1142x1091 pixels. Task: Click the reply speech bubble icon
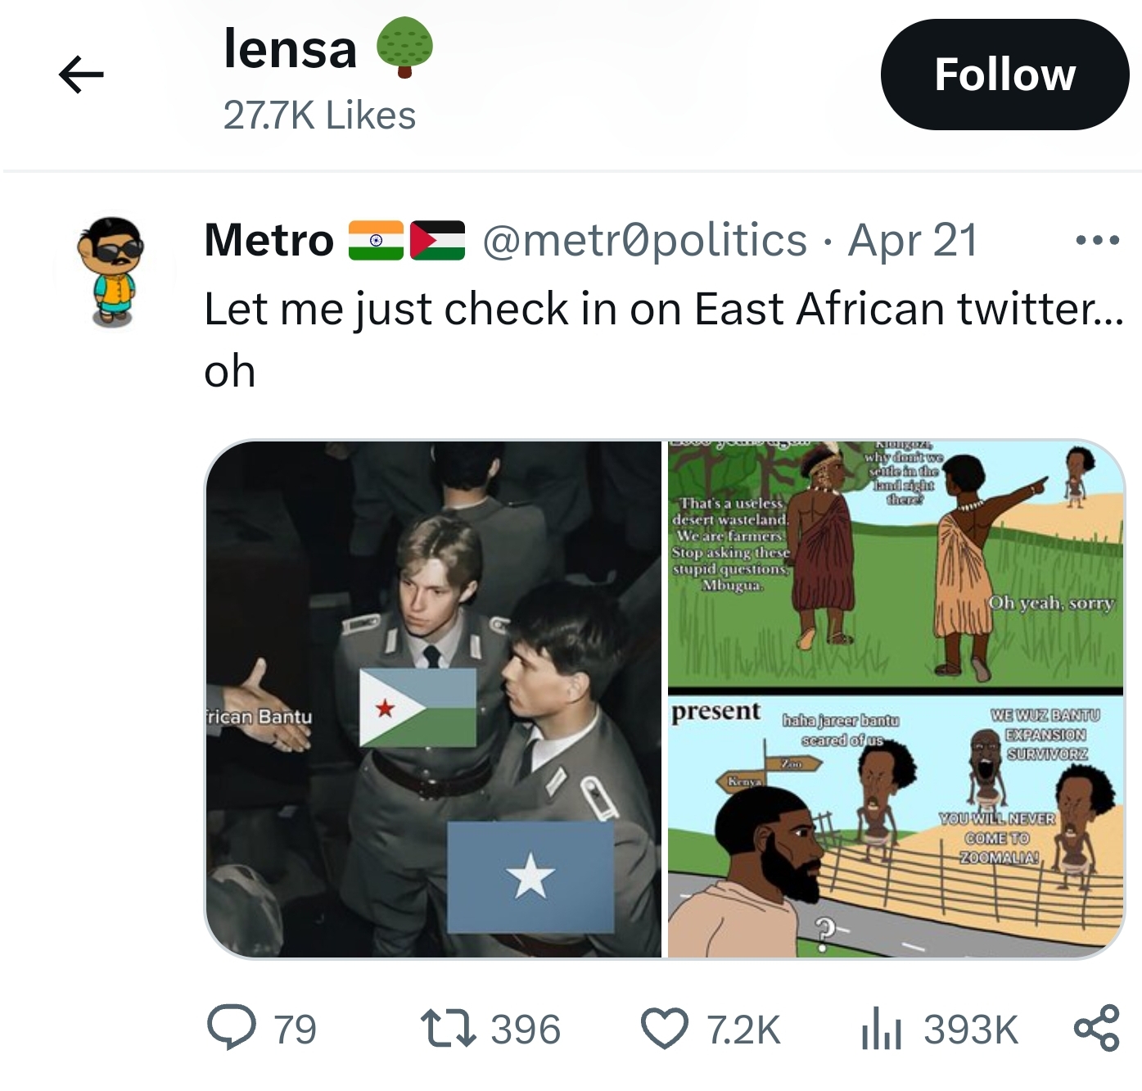232,1029
